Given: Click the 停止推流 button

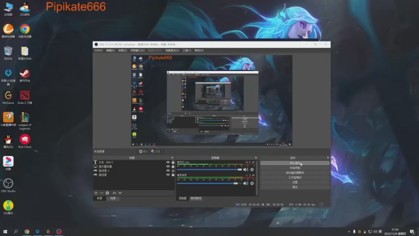Looking at the screenshot, I should 295,163.
